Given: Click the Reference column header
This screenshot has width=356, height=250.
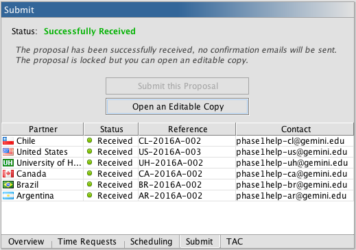Looking at the screenshot, I should [187, 129].
